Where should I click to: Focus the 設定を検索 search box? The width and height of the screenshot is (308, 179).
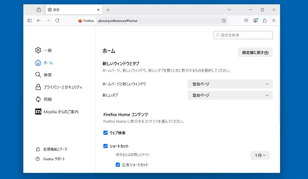(243, 35)
